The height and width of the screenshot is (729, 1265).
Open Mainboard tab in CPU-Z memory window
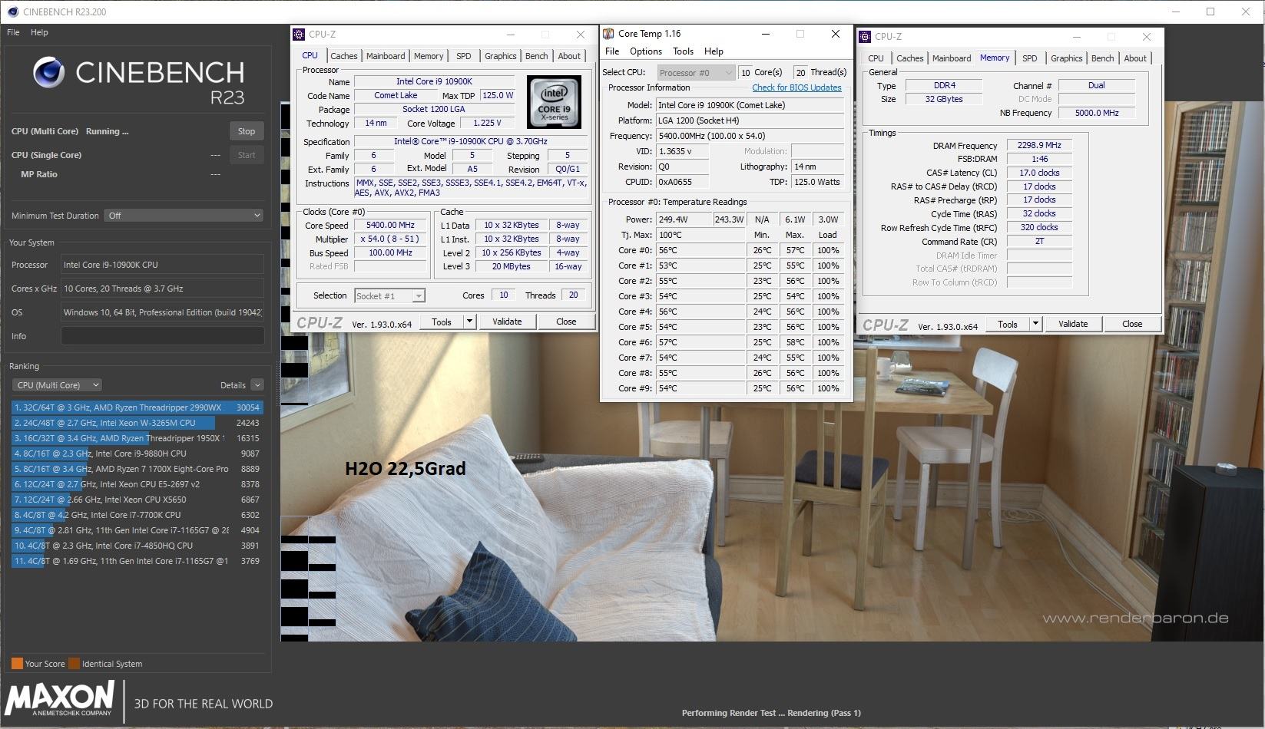(x=952, y=58)
